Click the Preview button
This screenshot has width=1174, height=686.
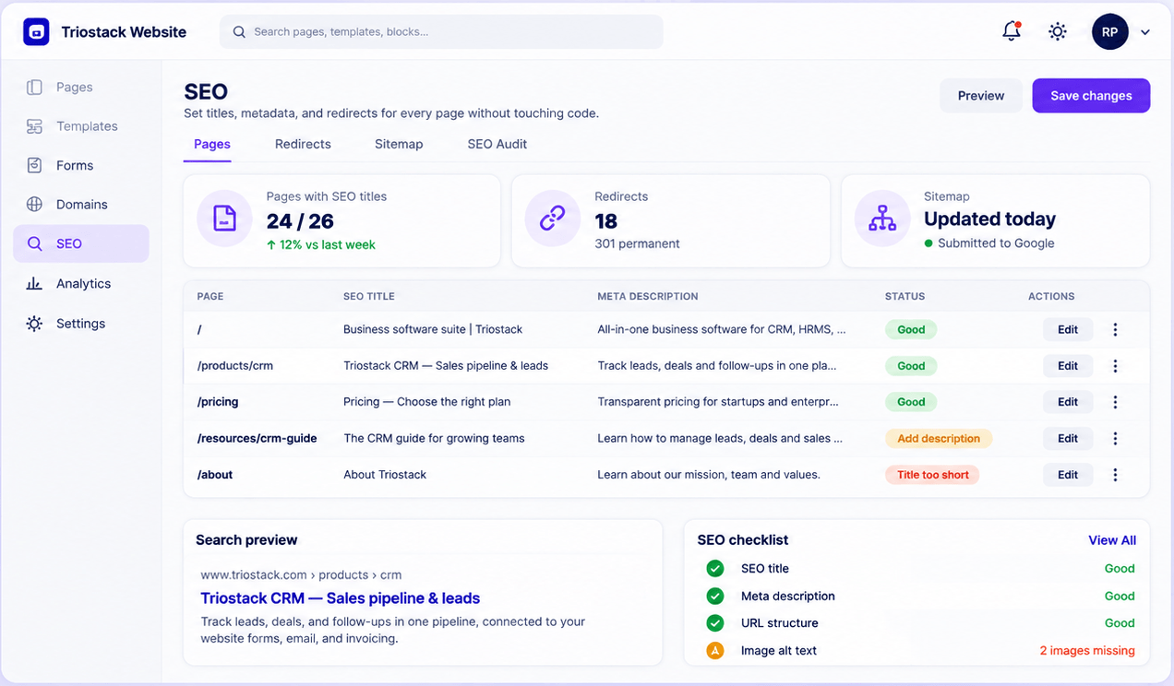(981, 96)
